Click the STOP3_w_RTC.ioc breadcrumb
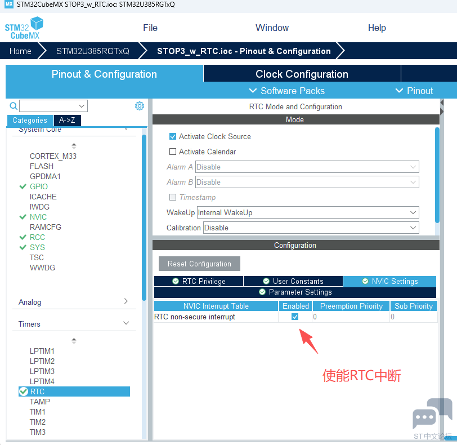The width and height of the screenshot is (457, 445). click(244, 51)
